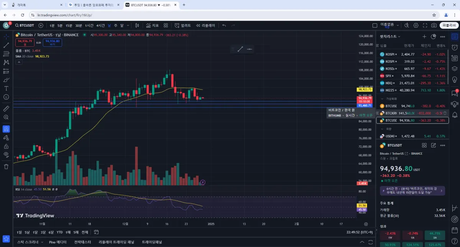This screenshot has height=247, width=460.
Task: Open indicator templates grid icon
Action: click(x=166, y=25)
